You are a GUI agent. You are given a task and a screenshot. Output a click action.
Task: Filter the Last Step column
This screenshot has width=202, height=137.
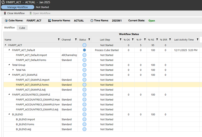pyautogui.click(x=121, y=40)
